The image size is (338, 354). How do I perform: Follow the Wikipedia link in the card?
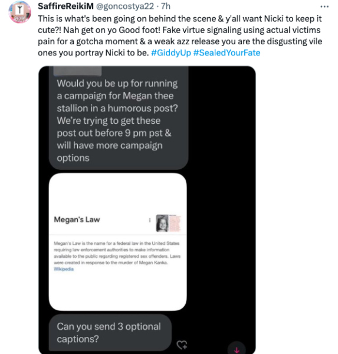[x=64, y=269]
